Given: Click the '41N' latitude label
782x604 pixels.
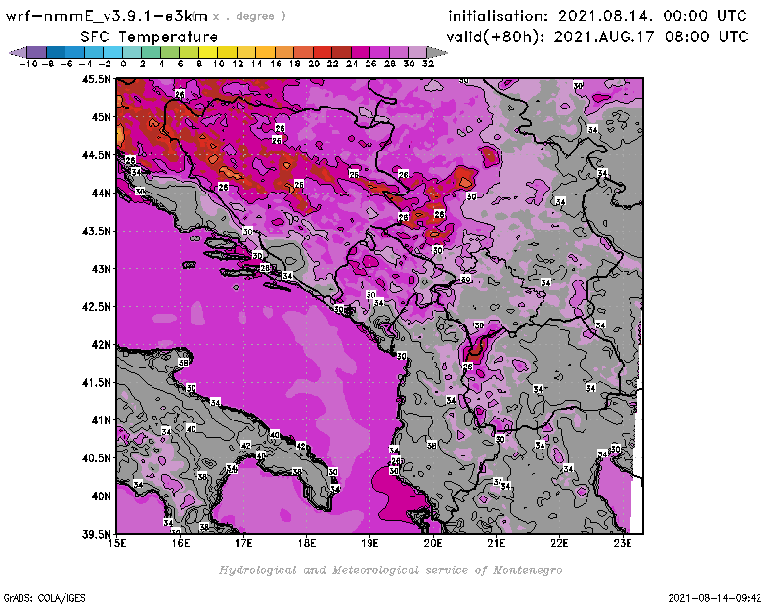Looking at the screenshot, I should click(101, 420).
